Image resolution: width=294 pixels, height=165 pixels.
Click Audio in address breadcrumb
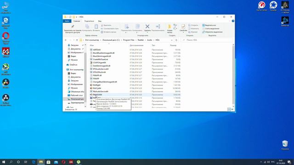(149, 40)
